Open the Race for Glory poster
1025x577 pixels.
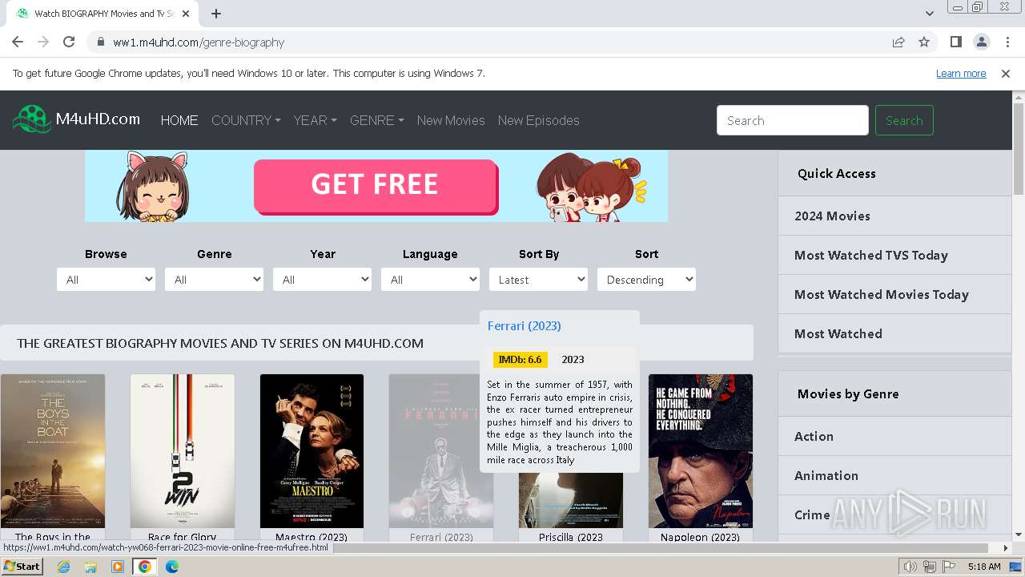click(183, 450)
